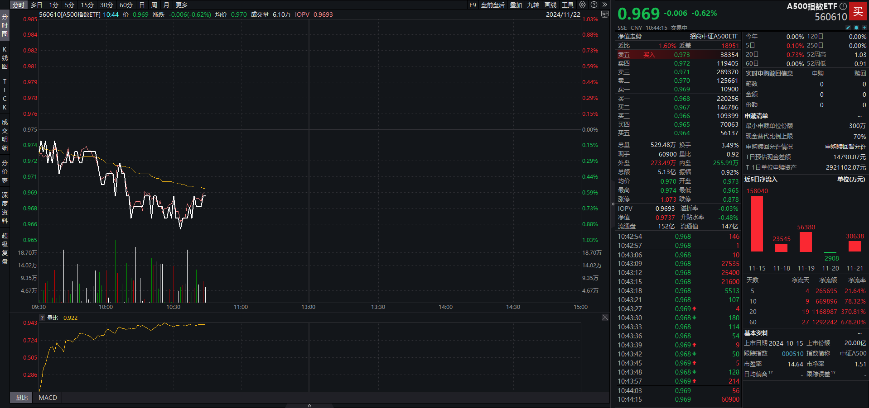Click the pencil edit icon under stock code
Screen dimensions: 869x408
pos(848,28)
